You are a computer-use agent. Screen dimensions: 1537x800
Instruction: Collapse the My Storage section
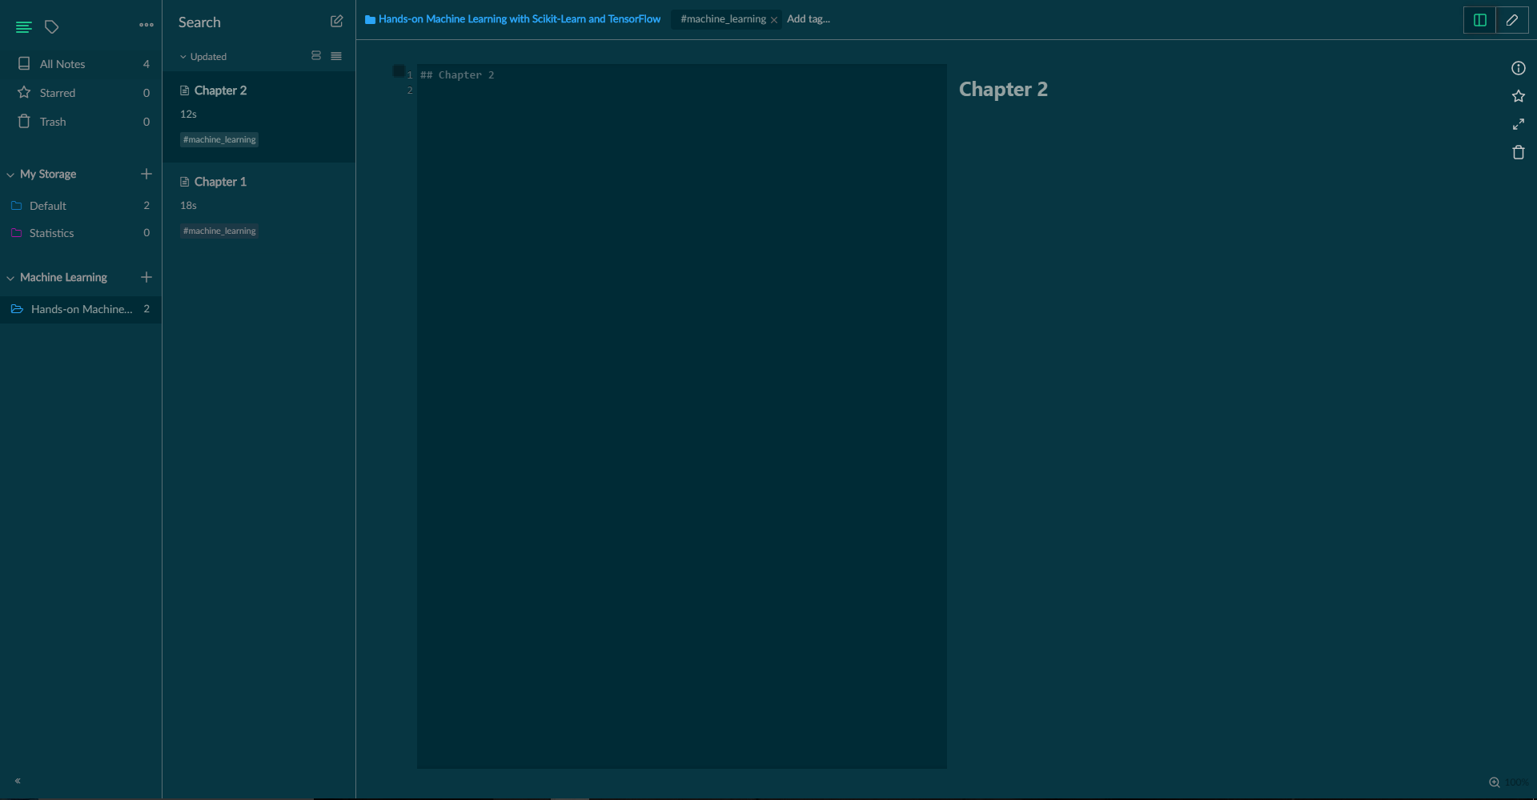pyautogui.click(x=10, y=175)
